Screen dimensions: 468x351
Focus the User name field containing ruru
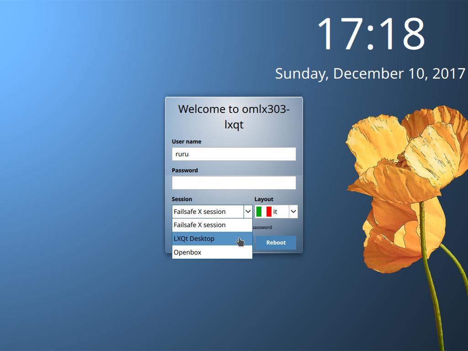click(234, 154)
